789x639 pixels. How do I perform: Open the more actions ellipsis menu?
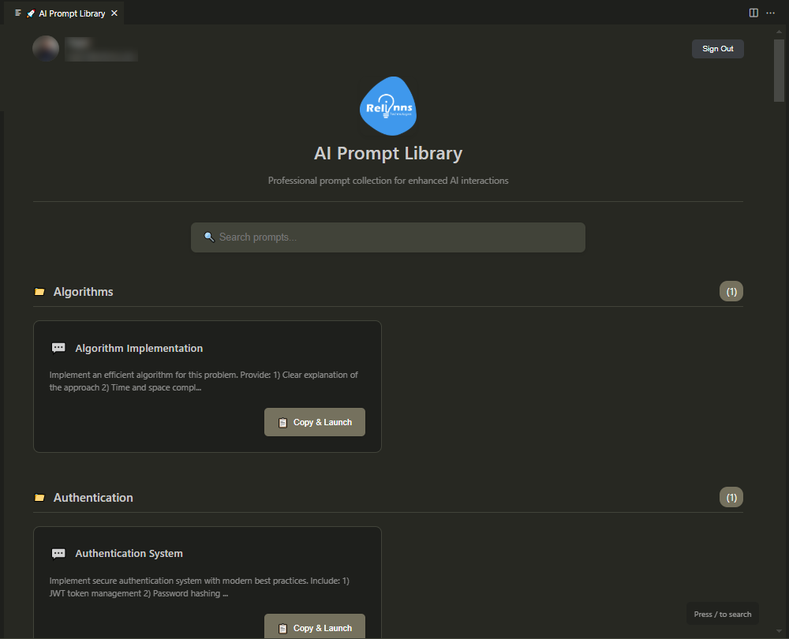pos(770,13)
